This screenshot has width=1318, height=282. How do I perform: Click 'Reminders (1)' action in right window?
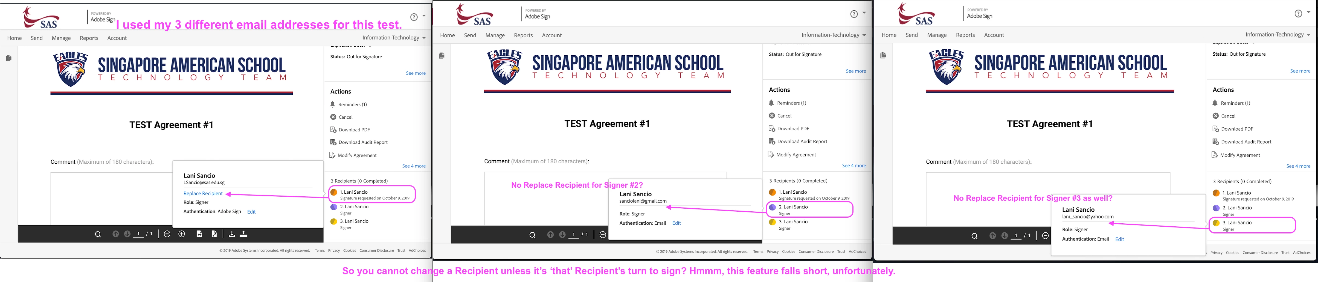click(x=1235, y=103)
